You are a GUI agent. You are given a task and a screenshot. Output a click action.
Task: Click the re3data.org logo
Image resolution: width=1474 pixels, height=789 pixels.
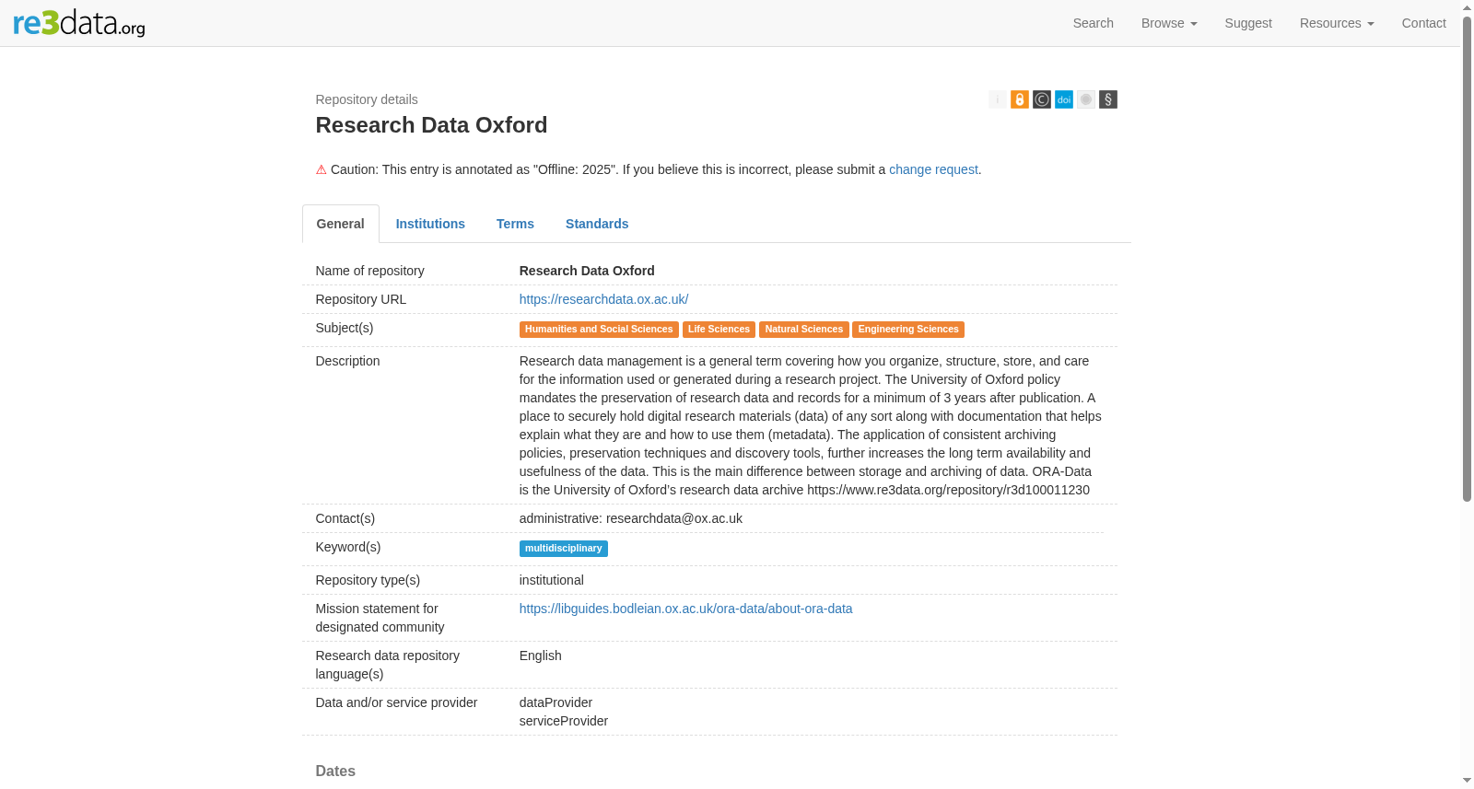[79, 23]
